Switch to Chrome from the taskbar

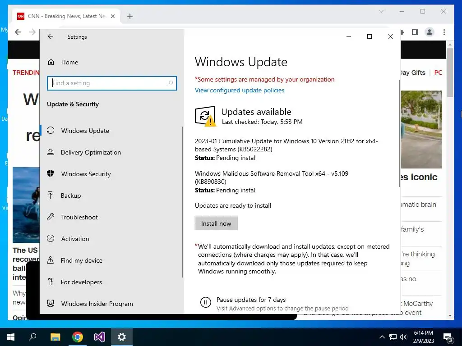78,337
